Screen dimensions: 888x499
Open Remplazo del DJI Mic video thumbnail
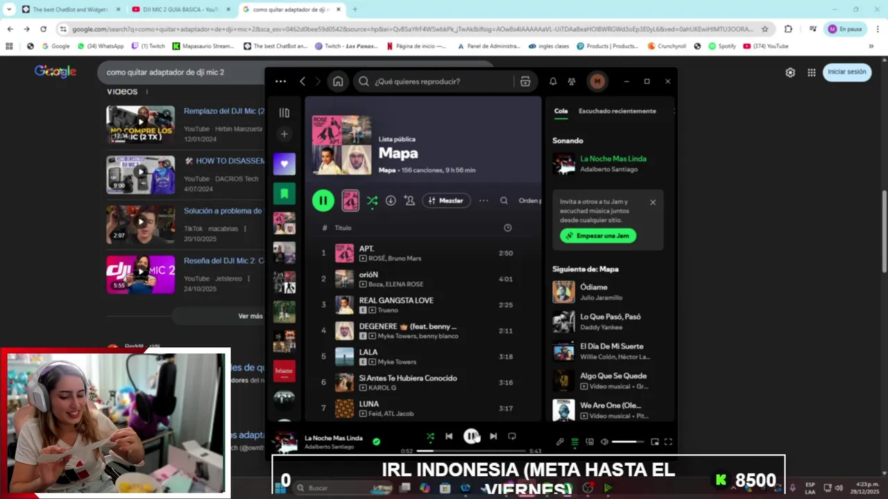[140, 124]
